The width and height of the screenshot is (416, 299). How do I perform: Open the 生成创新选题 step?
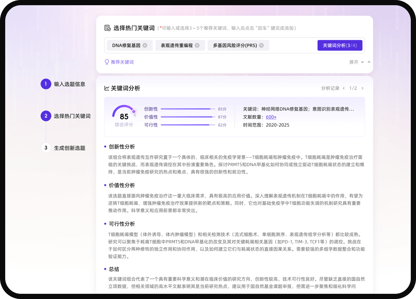tap(70, 148)
